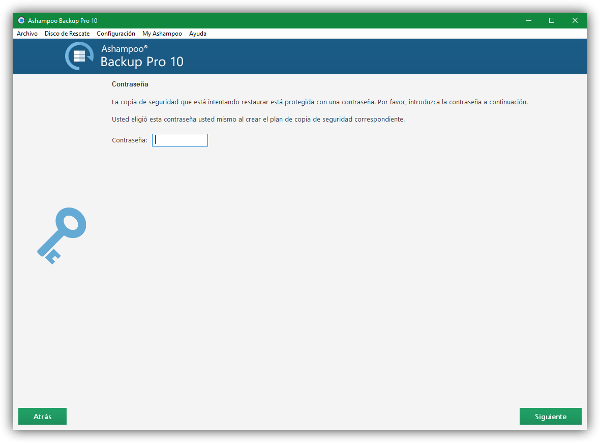Open the Archivo menu
This screenshot has height=443, width=600.
[x=27, y=34]
